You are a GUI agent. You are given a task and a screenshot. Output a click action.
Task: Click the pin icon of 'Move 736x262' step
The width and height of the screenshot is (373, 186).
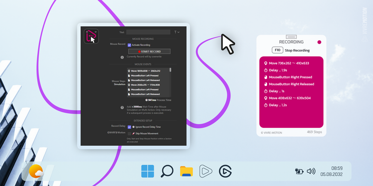[266, 63]
